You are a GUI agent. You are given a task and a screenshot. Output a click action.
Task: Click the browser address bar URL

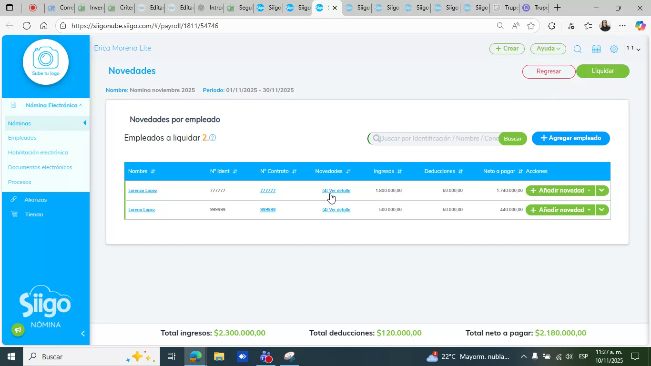(145, 26)
